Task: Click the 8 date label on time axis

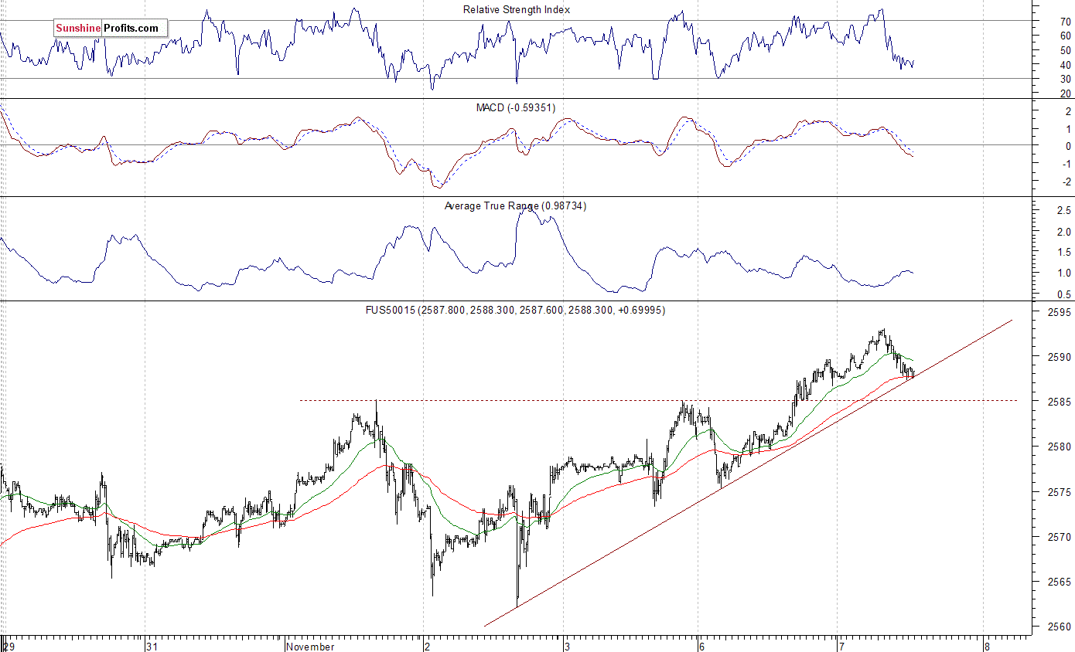Action: click(x=987, y=646)
